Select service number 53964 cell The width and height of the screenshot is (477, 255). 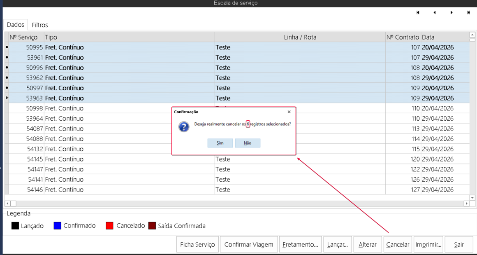point(26,118)
